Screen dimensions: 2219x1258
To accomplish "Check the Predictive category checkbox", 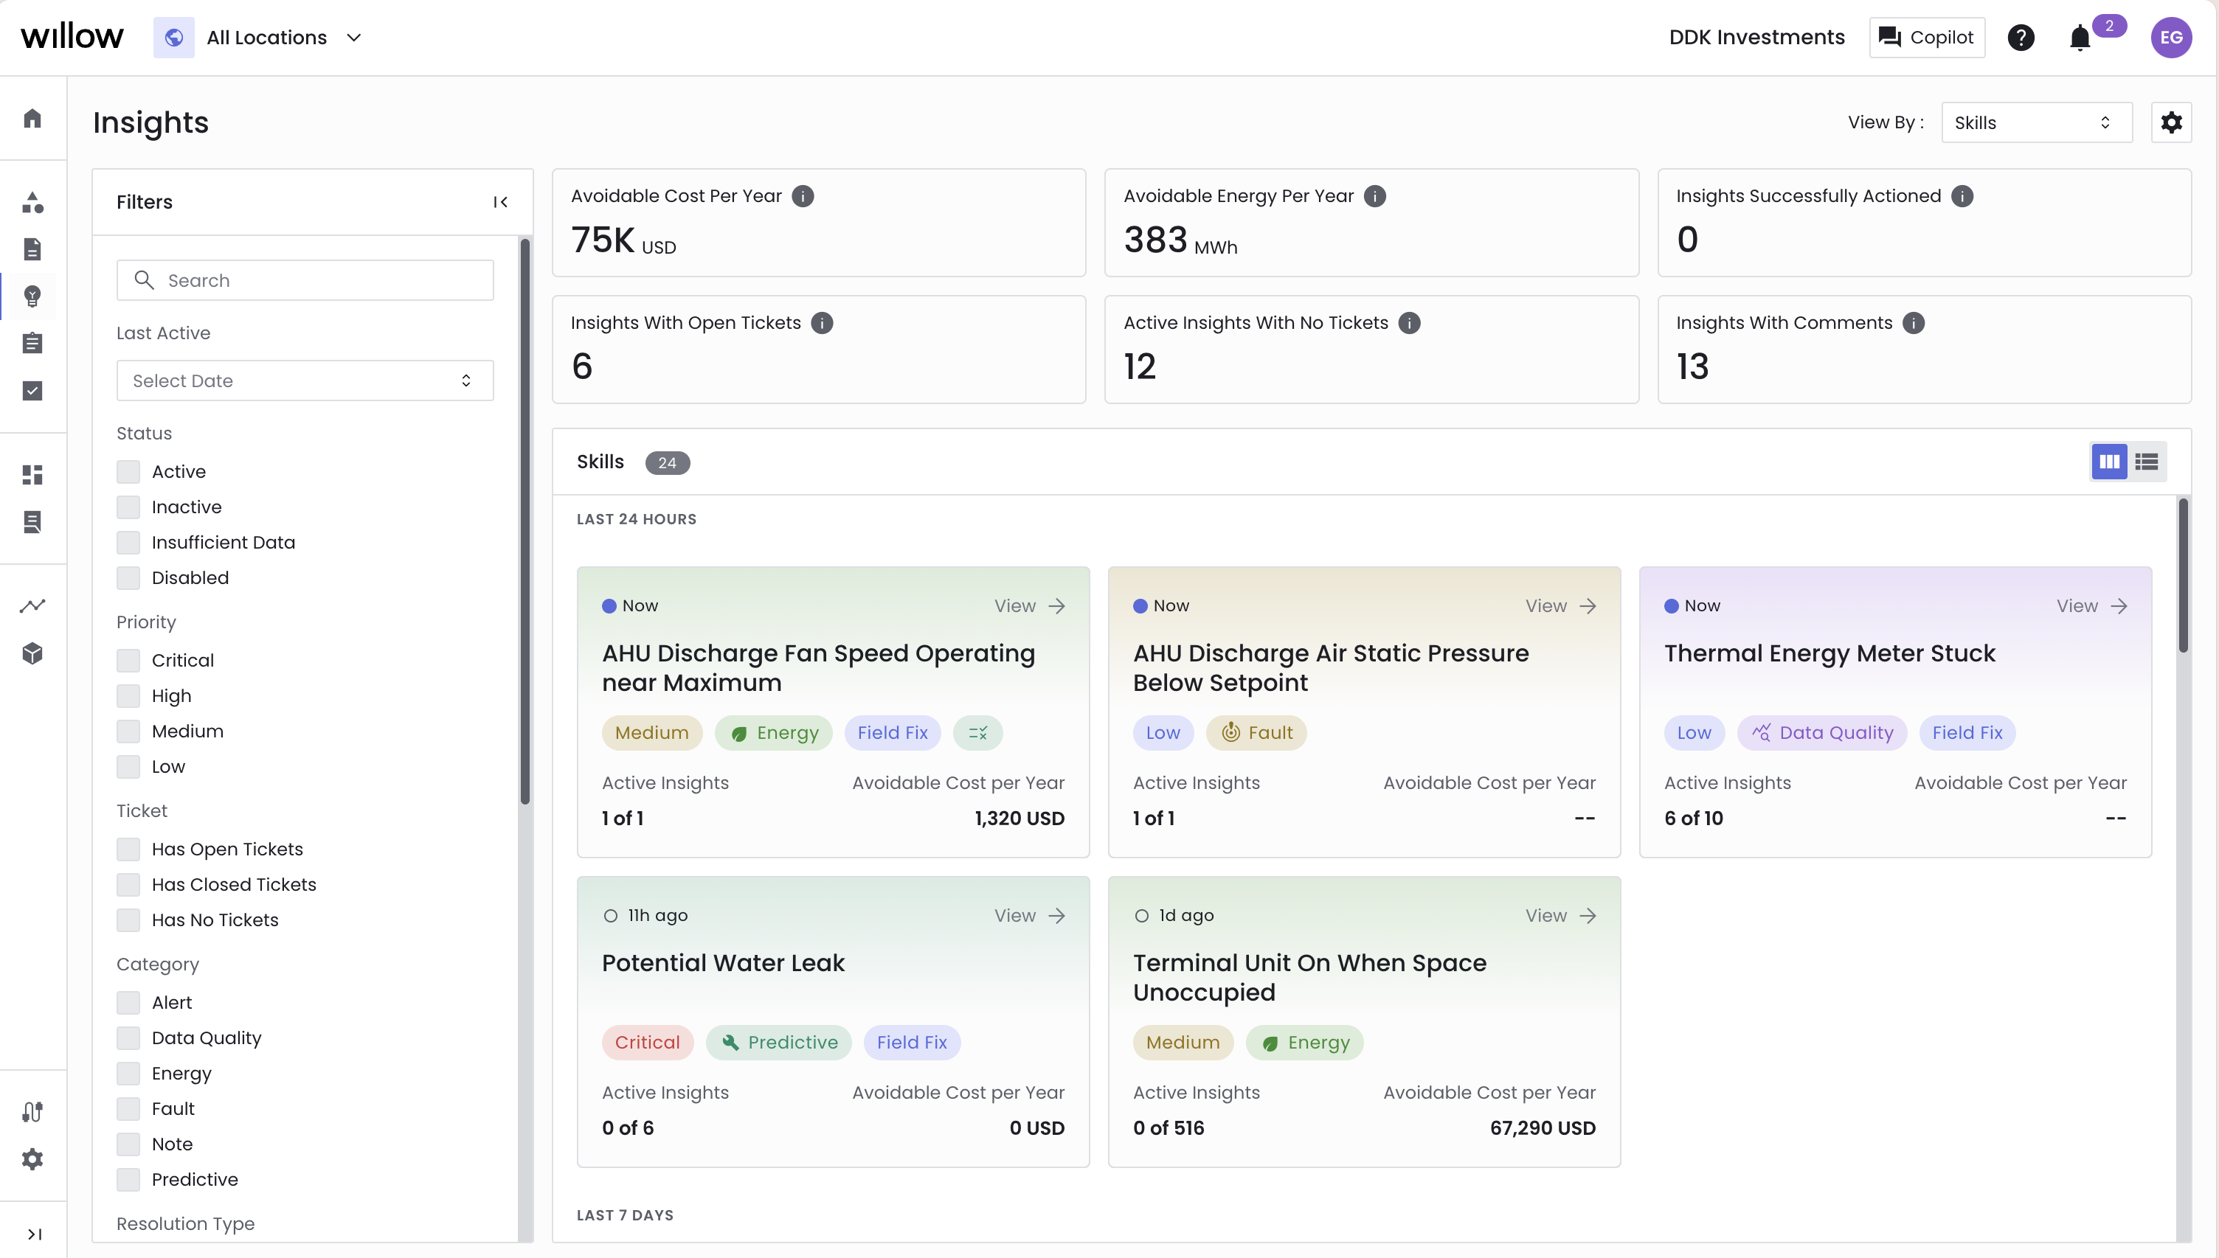I will pos(128,1179).
